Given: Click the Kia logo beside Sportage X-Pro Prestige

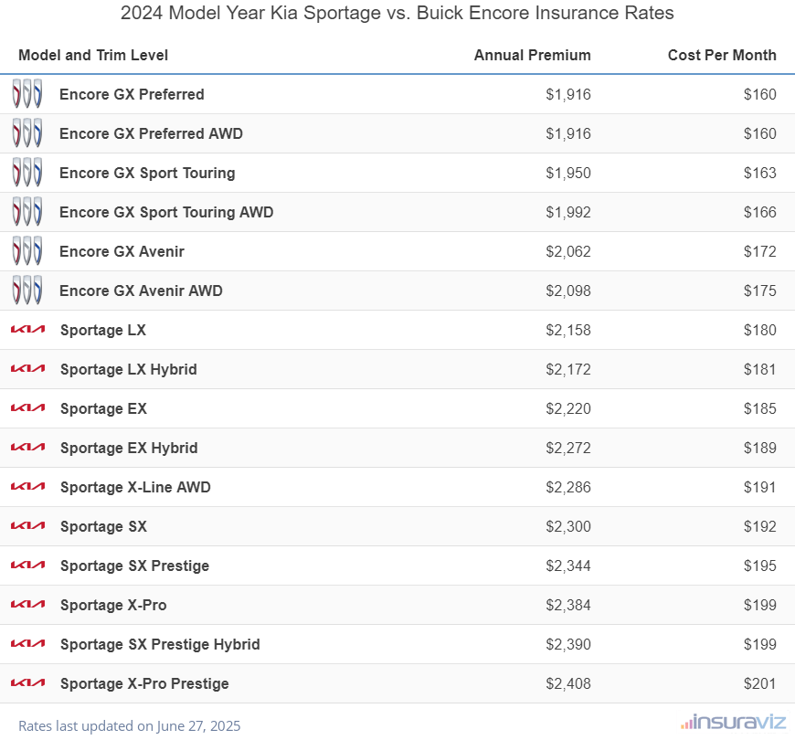Looking at the screenshot, I should pos(28,682).
